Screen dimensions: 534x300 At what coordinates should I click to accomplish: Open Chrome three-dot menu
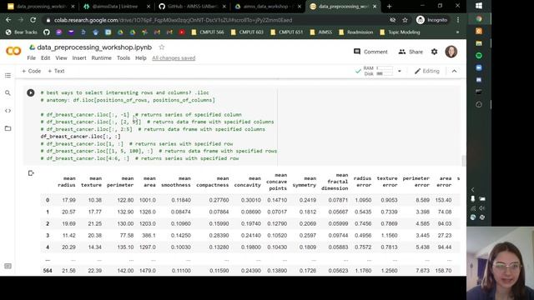point(458,20)
